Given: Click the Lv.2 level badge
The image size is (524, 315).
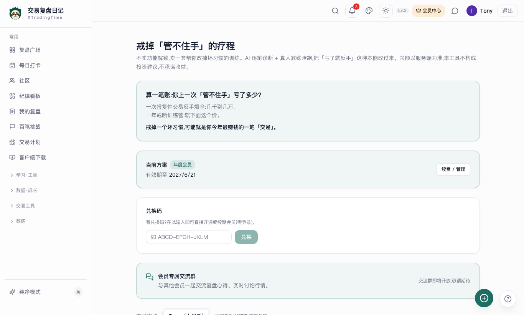Looking at the screenshot, I should click(402, 10).
